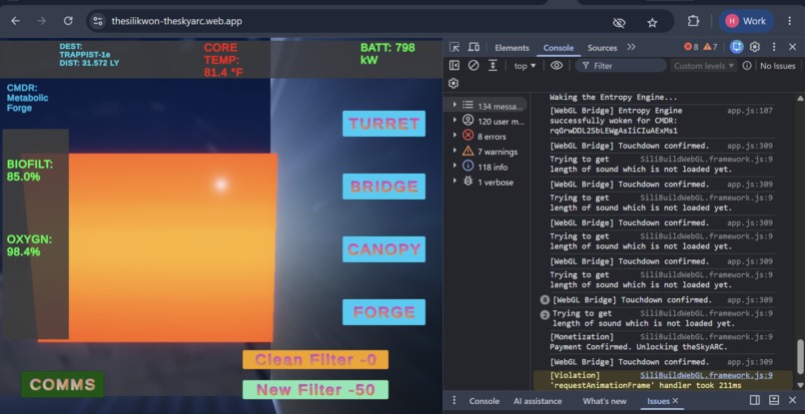Open the AI assistance drawer tab
805x414 pixels.
537,401
